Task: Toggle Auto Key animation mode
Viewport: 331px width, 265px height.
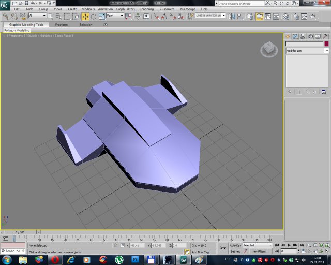Action: (235, 245)
